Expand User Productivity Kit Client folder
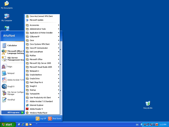This screenshot has width=169, height=127. (42, 98)
